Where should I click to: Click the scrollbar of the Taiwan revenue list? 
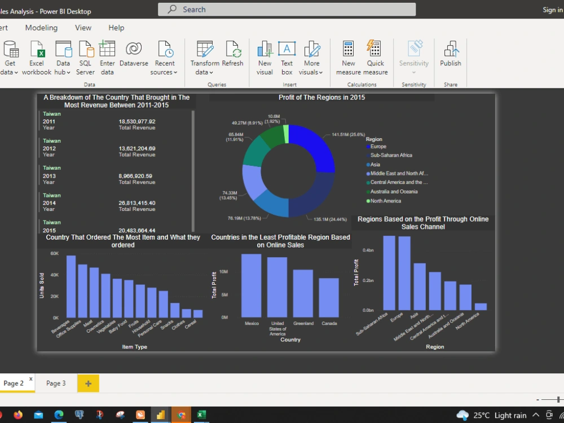click(x=193, y=171)
